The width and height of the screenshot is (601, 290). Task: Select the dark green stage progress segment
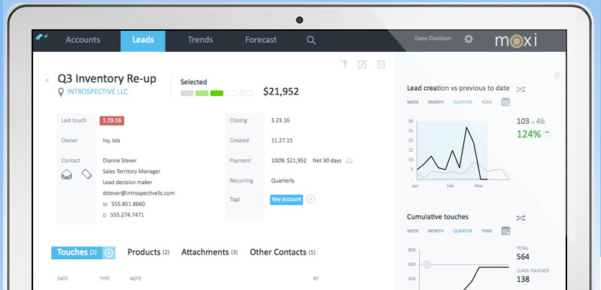pos(217,93)
